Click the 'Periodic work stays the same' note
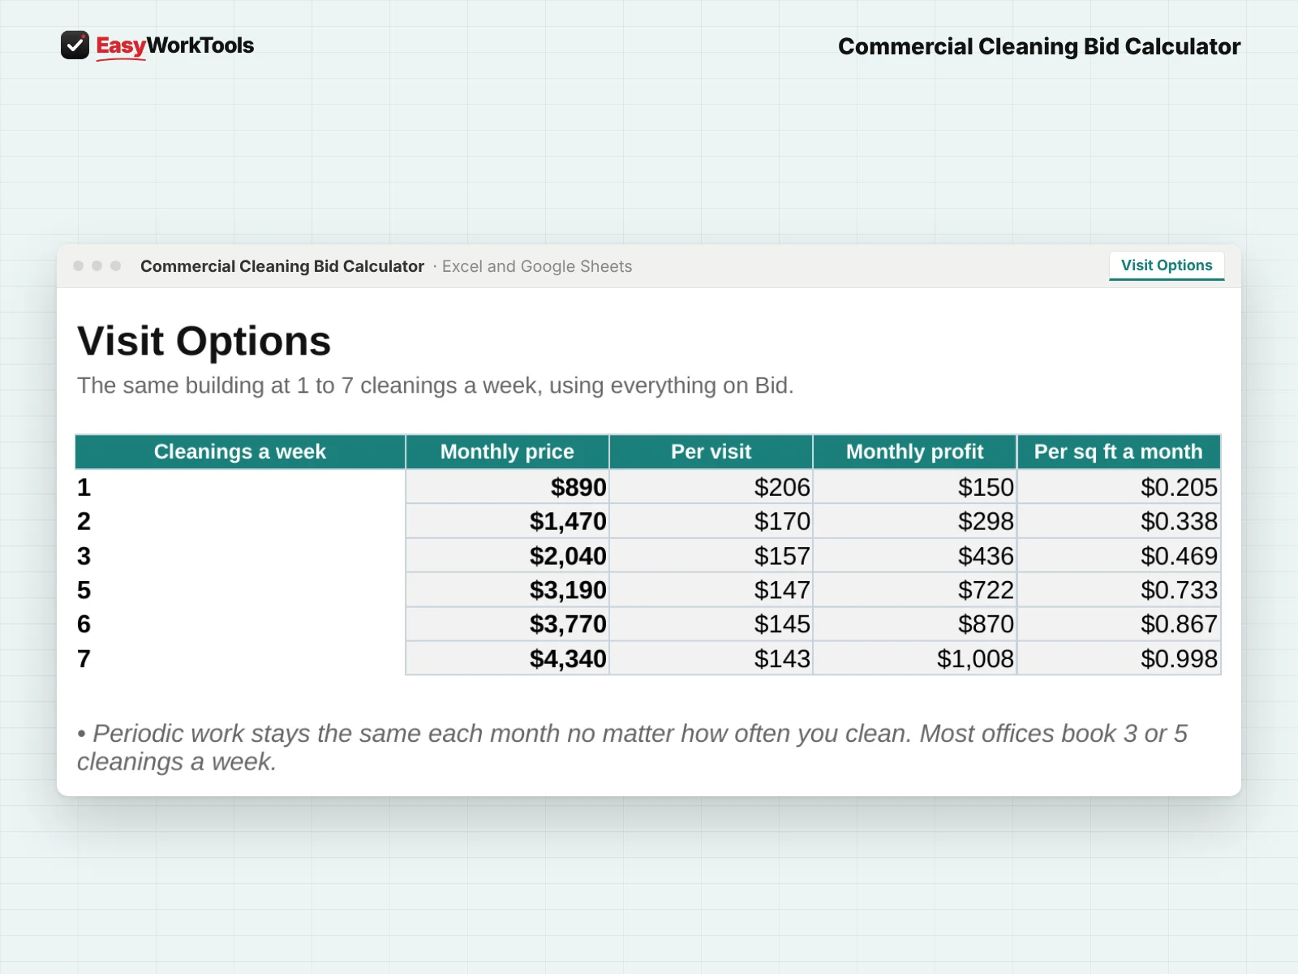 click(633, 748)
